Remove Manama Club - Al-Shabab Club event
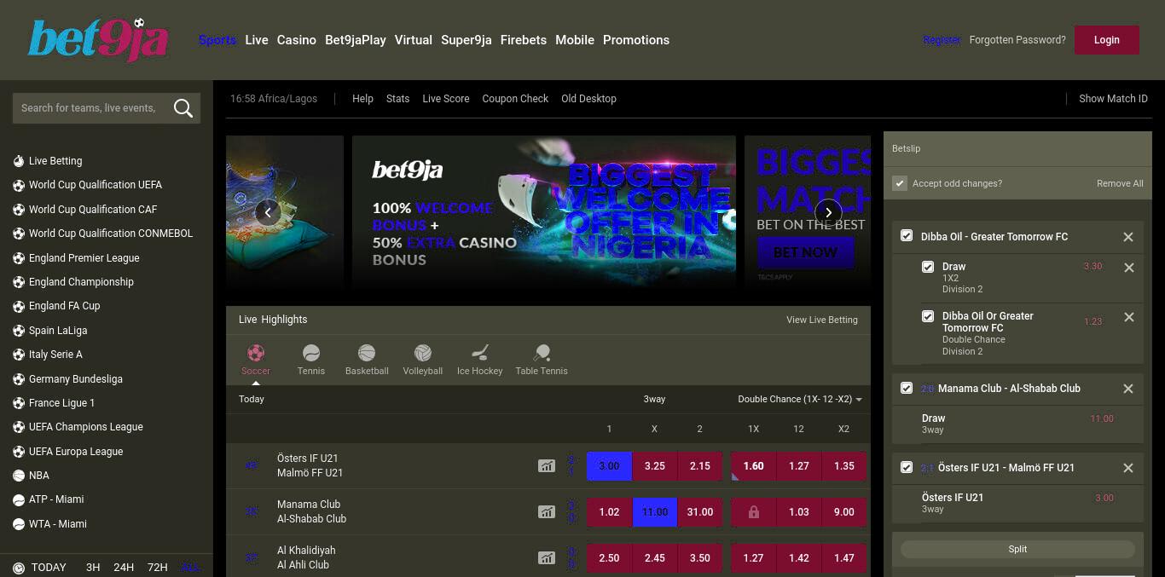The height and width of the screenshot is (577, 1165). [1128, 389]
